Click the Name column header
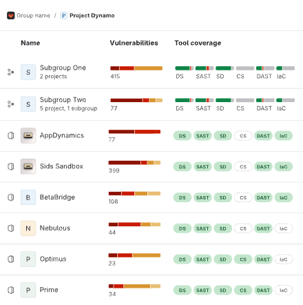Viewport: 303px width, 305px height. click(30, 43)
